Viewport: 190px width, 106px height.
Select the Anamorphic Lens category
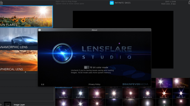tap(19, 39)
